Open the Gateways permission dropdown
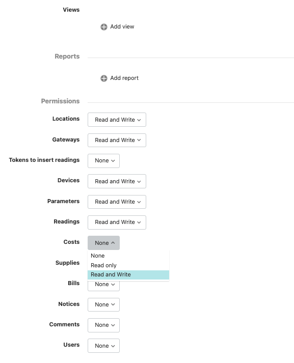Screen dimensions: 294x363 tap(117, 140)
